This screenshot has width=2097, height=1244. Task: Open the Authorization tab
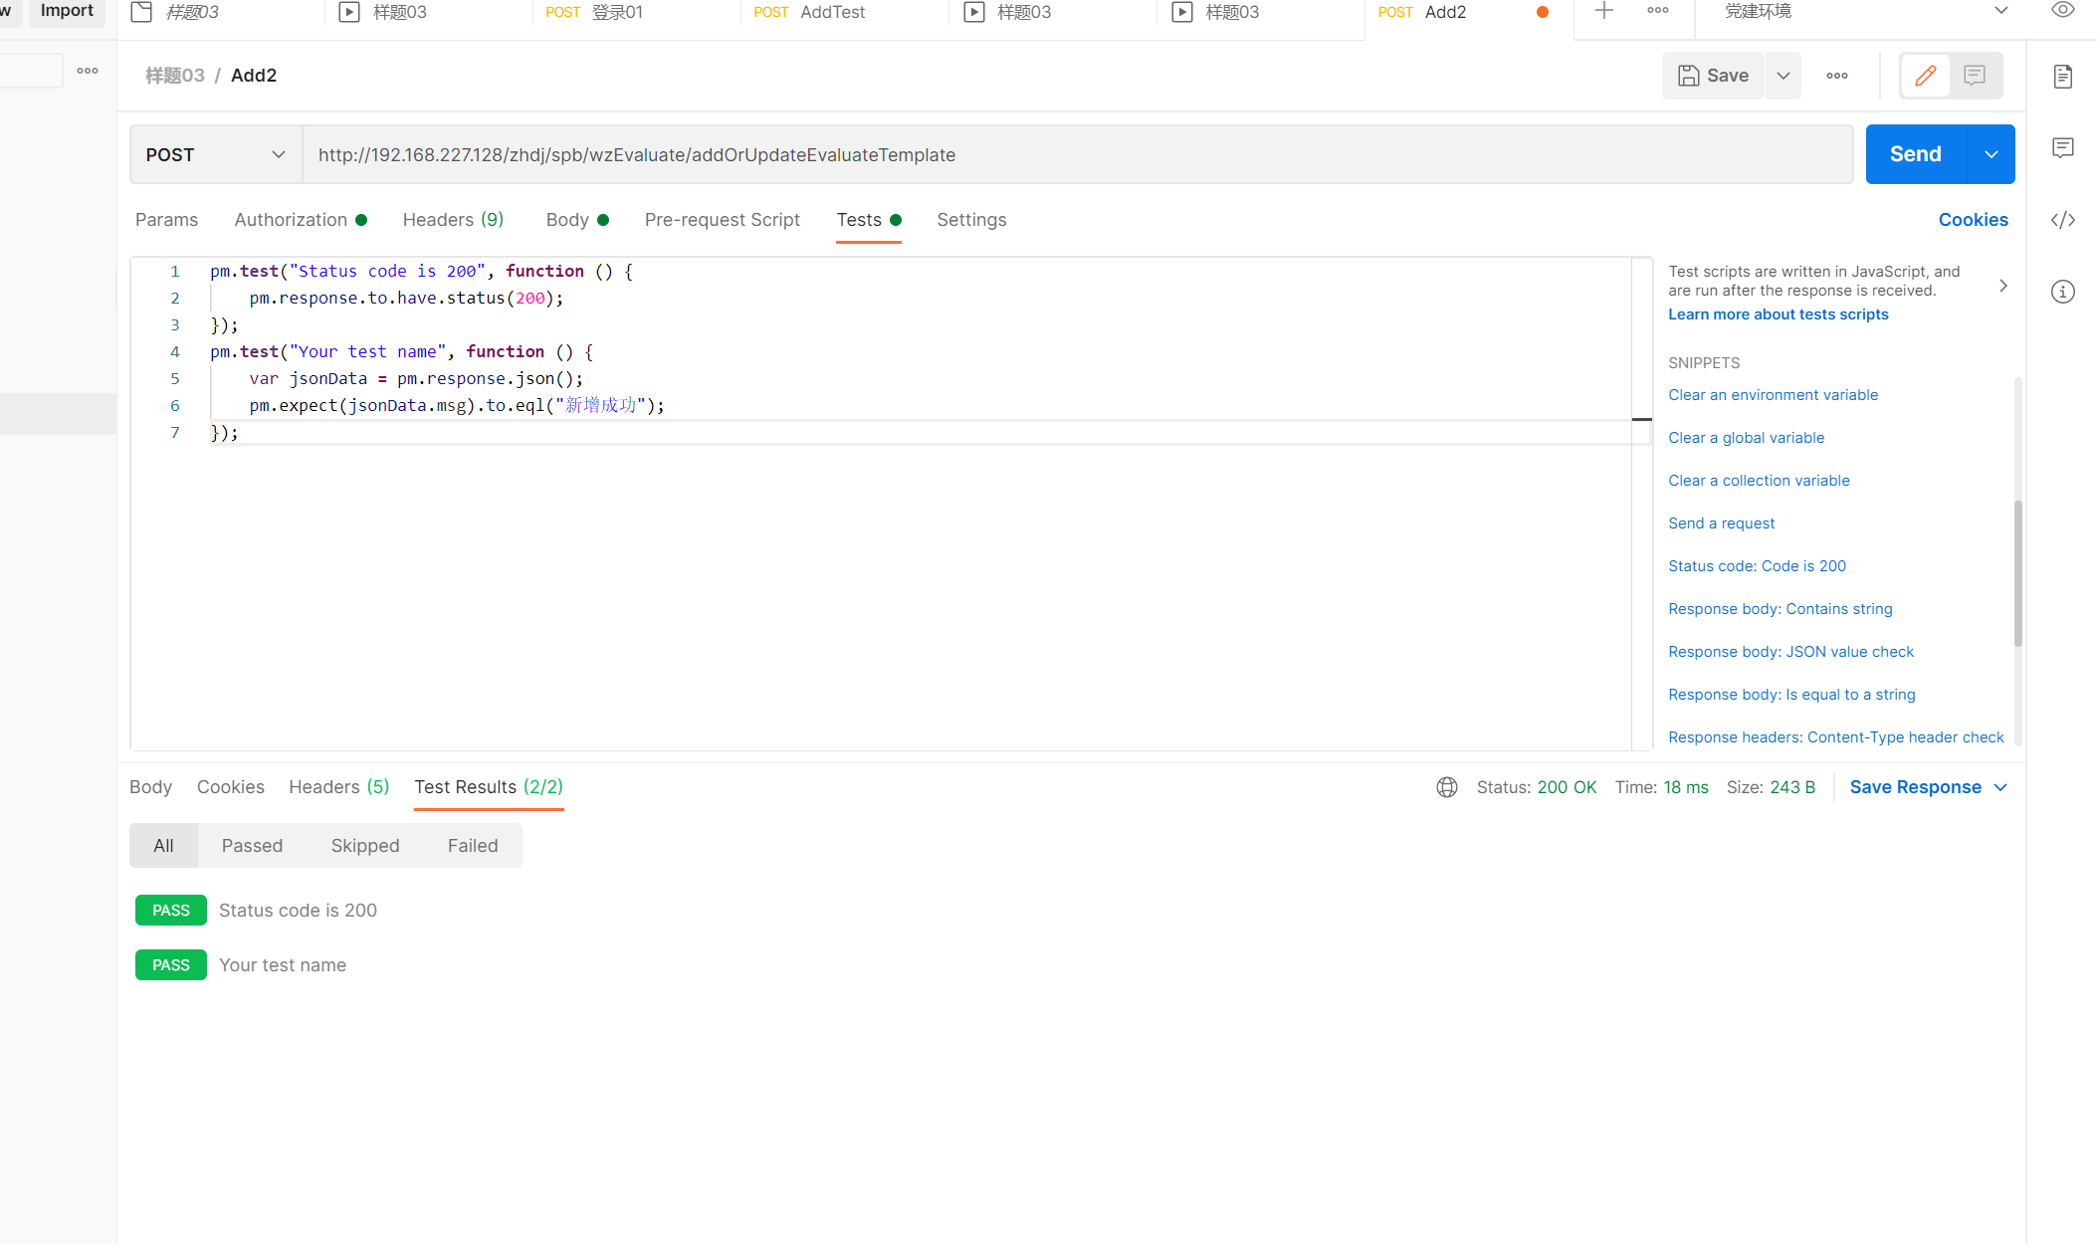(x=301, y=220)
